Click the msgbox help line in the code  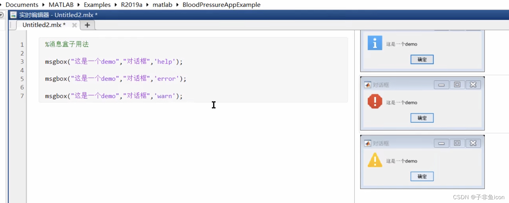(113, 61)
